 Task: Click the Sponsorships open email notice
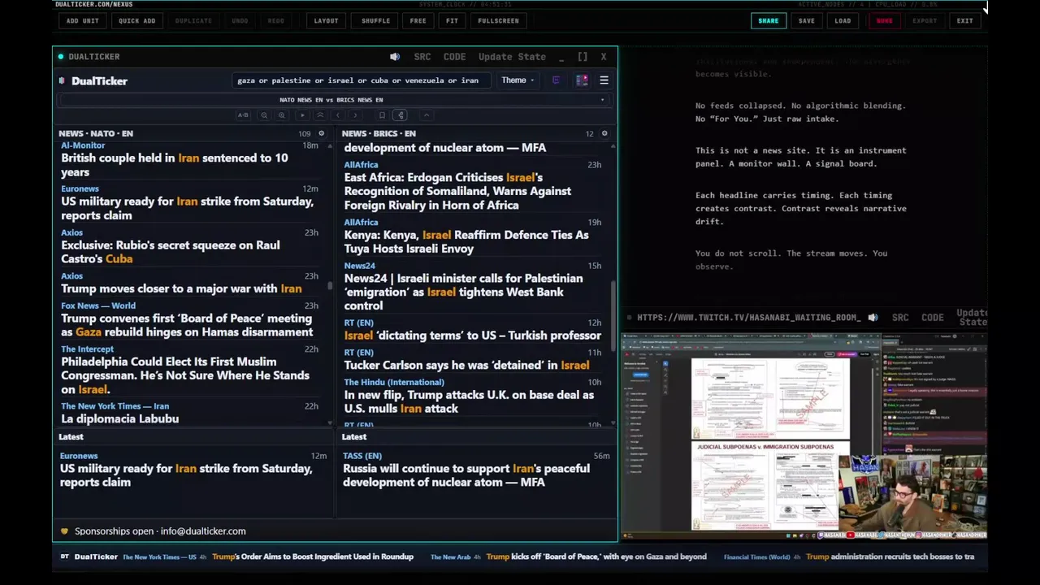pos(153,531)
